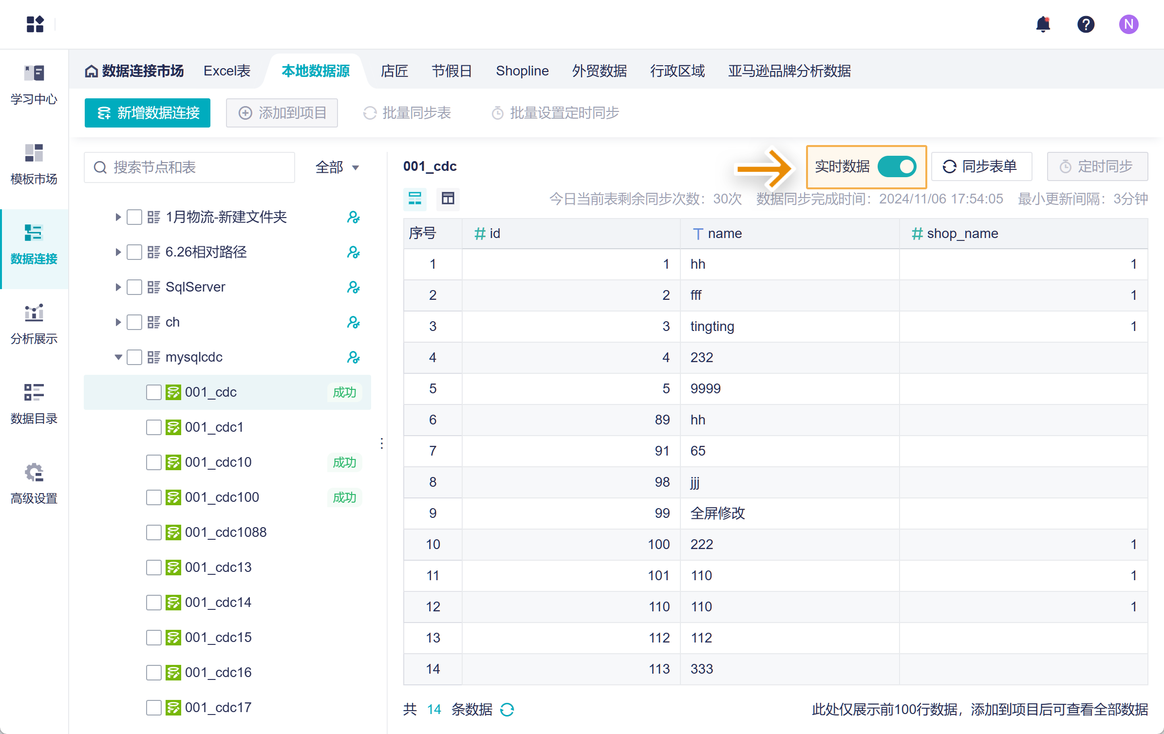1164x734 pixels.
Task: Click the 新增数据连接 button
Action: (147, 113)
